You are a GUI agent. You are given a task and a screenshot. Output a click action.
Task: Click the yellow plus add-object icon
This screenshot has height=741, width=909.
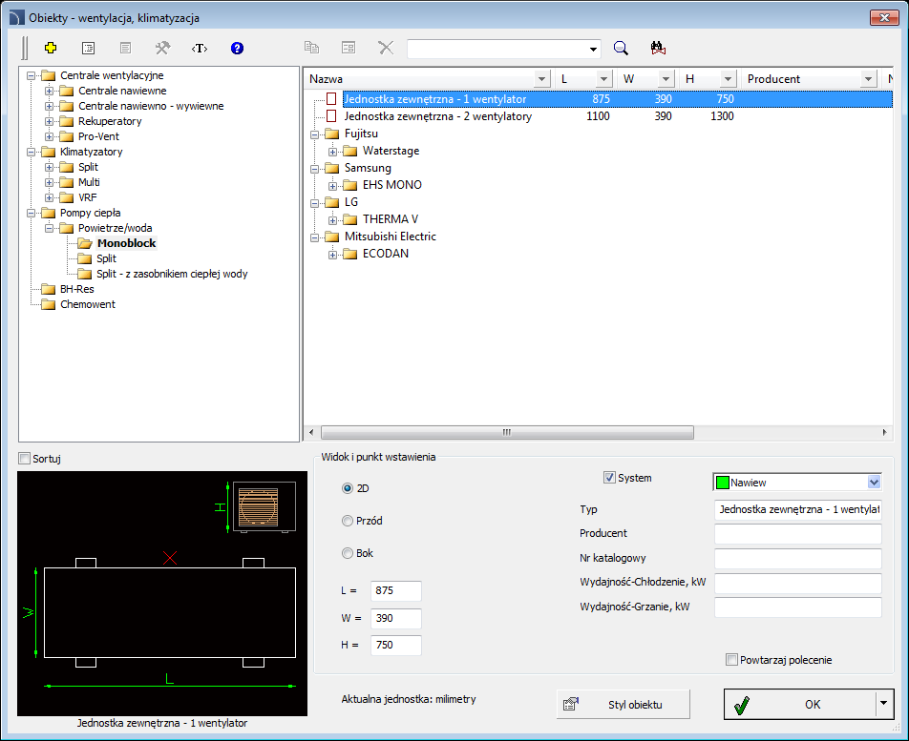pos(51,48)
